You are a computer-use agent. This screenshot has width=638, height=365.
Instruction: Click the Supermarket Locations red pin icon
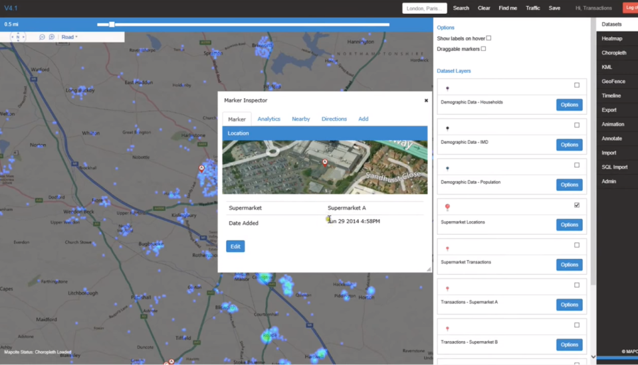(447, 208)
